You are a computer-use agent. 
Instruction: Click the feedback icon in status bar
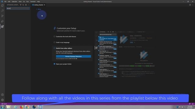click(x=190, y=104)
